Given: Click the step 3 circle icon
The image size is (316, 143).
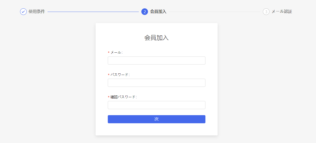Looking at the screenshot, I should point(266,12).
